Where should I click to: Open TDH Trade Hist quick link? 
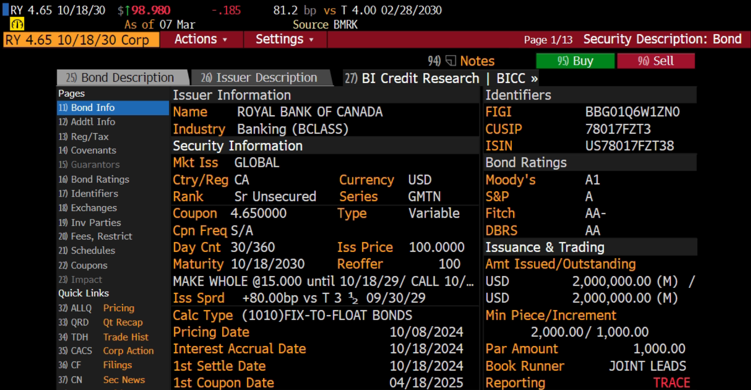(104, 337)
